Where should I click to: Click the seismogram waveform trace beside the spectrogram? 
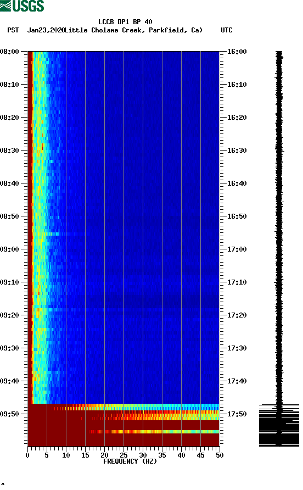[x=279, y=248]
